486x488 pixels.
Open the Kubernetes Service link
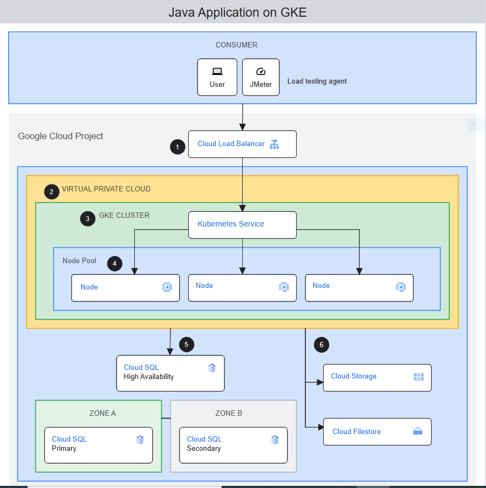(231, 224)
